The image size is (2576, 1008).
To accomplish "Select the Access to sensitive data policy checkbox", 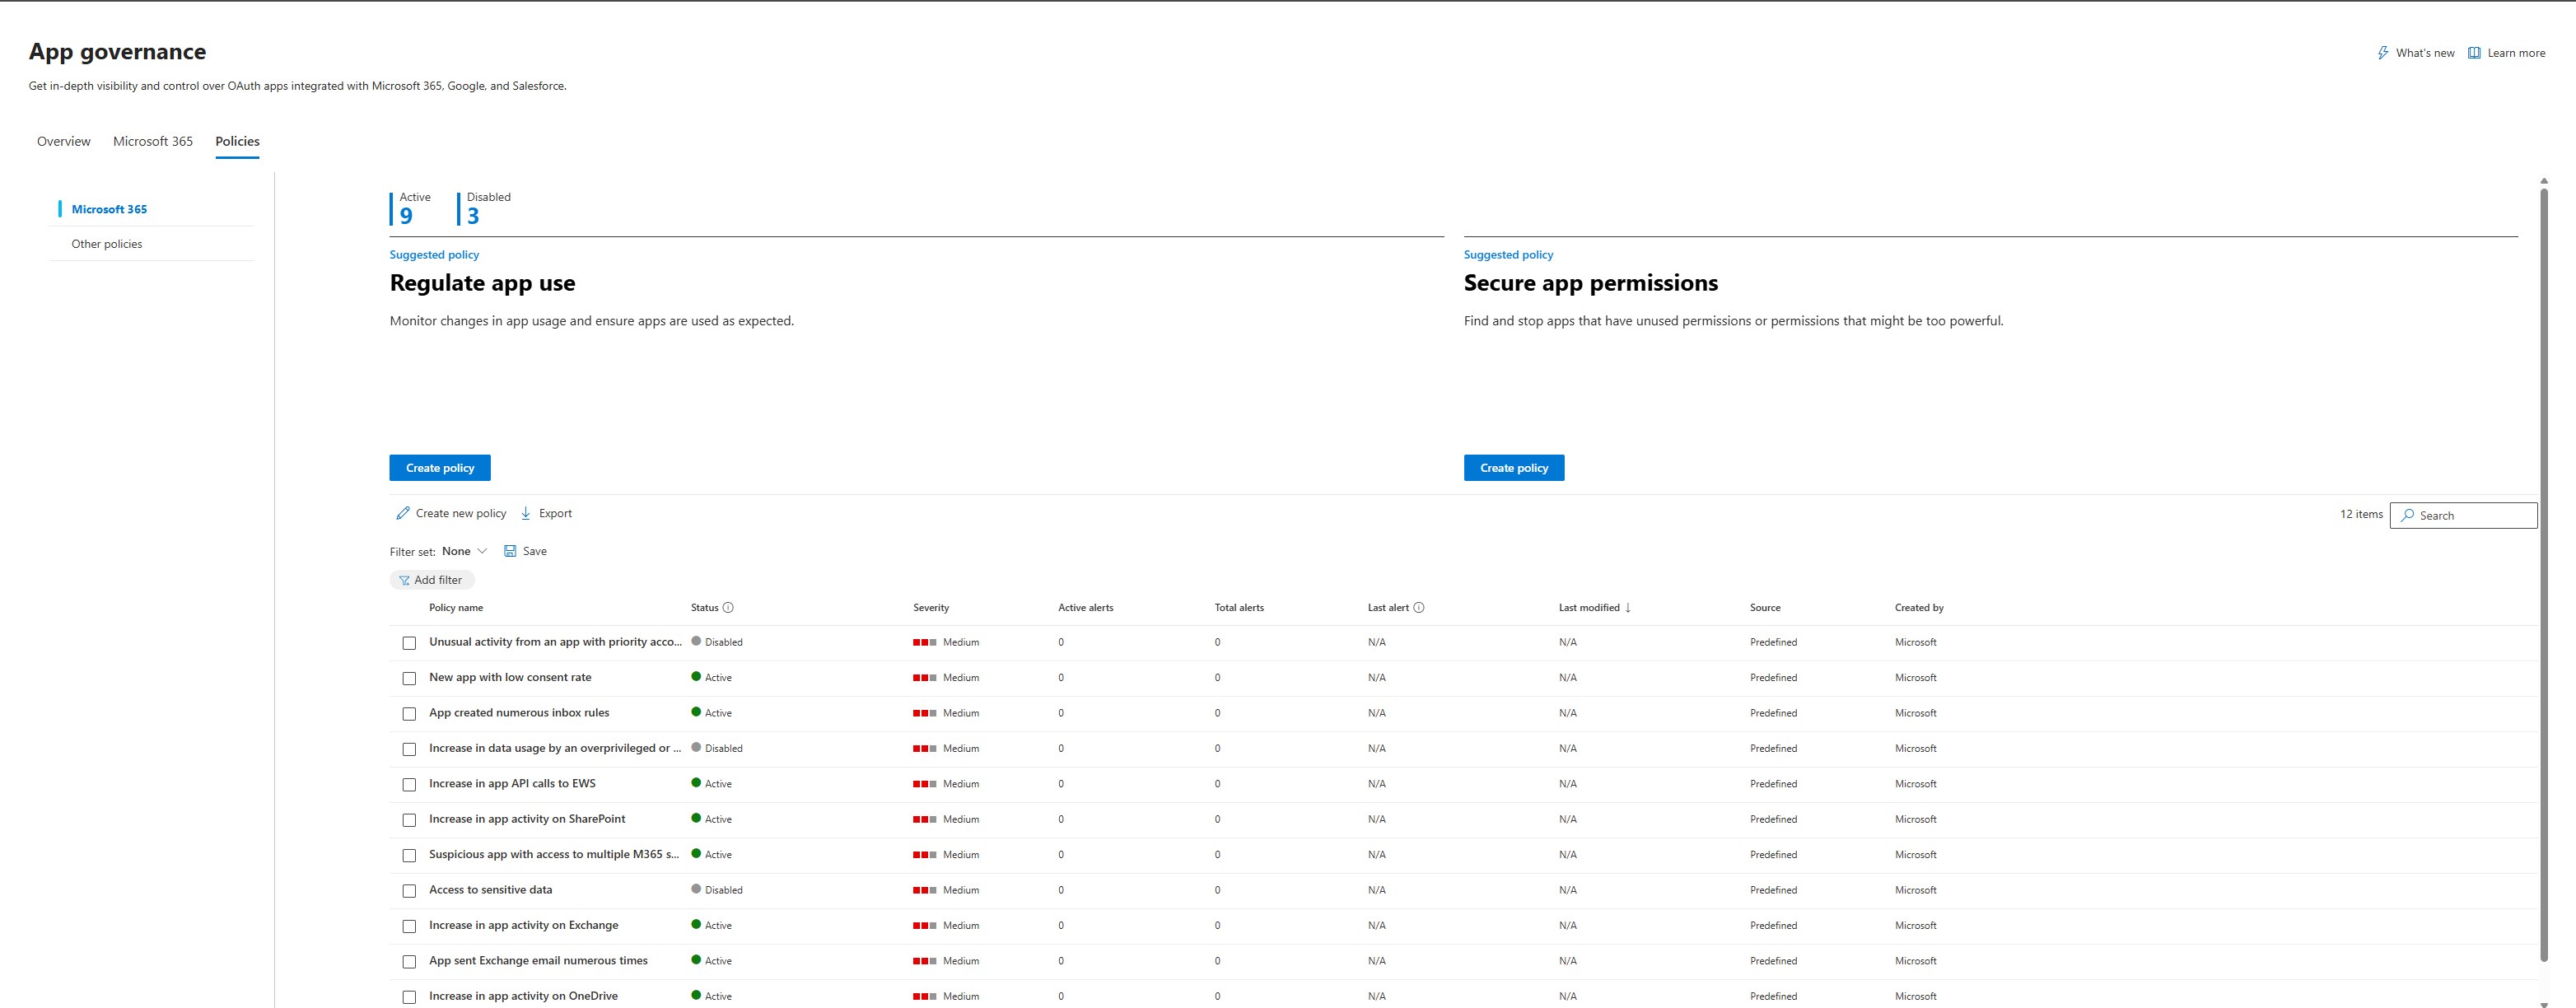I will 409,890.
